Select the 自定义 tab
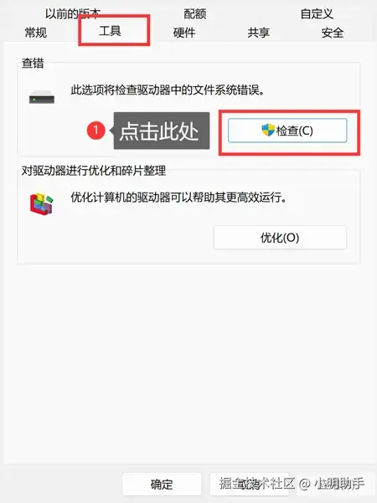Screen dimensions: 377x503 [317, 13]
